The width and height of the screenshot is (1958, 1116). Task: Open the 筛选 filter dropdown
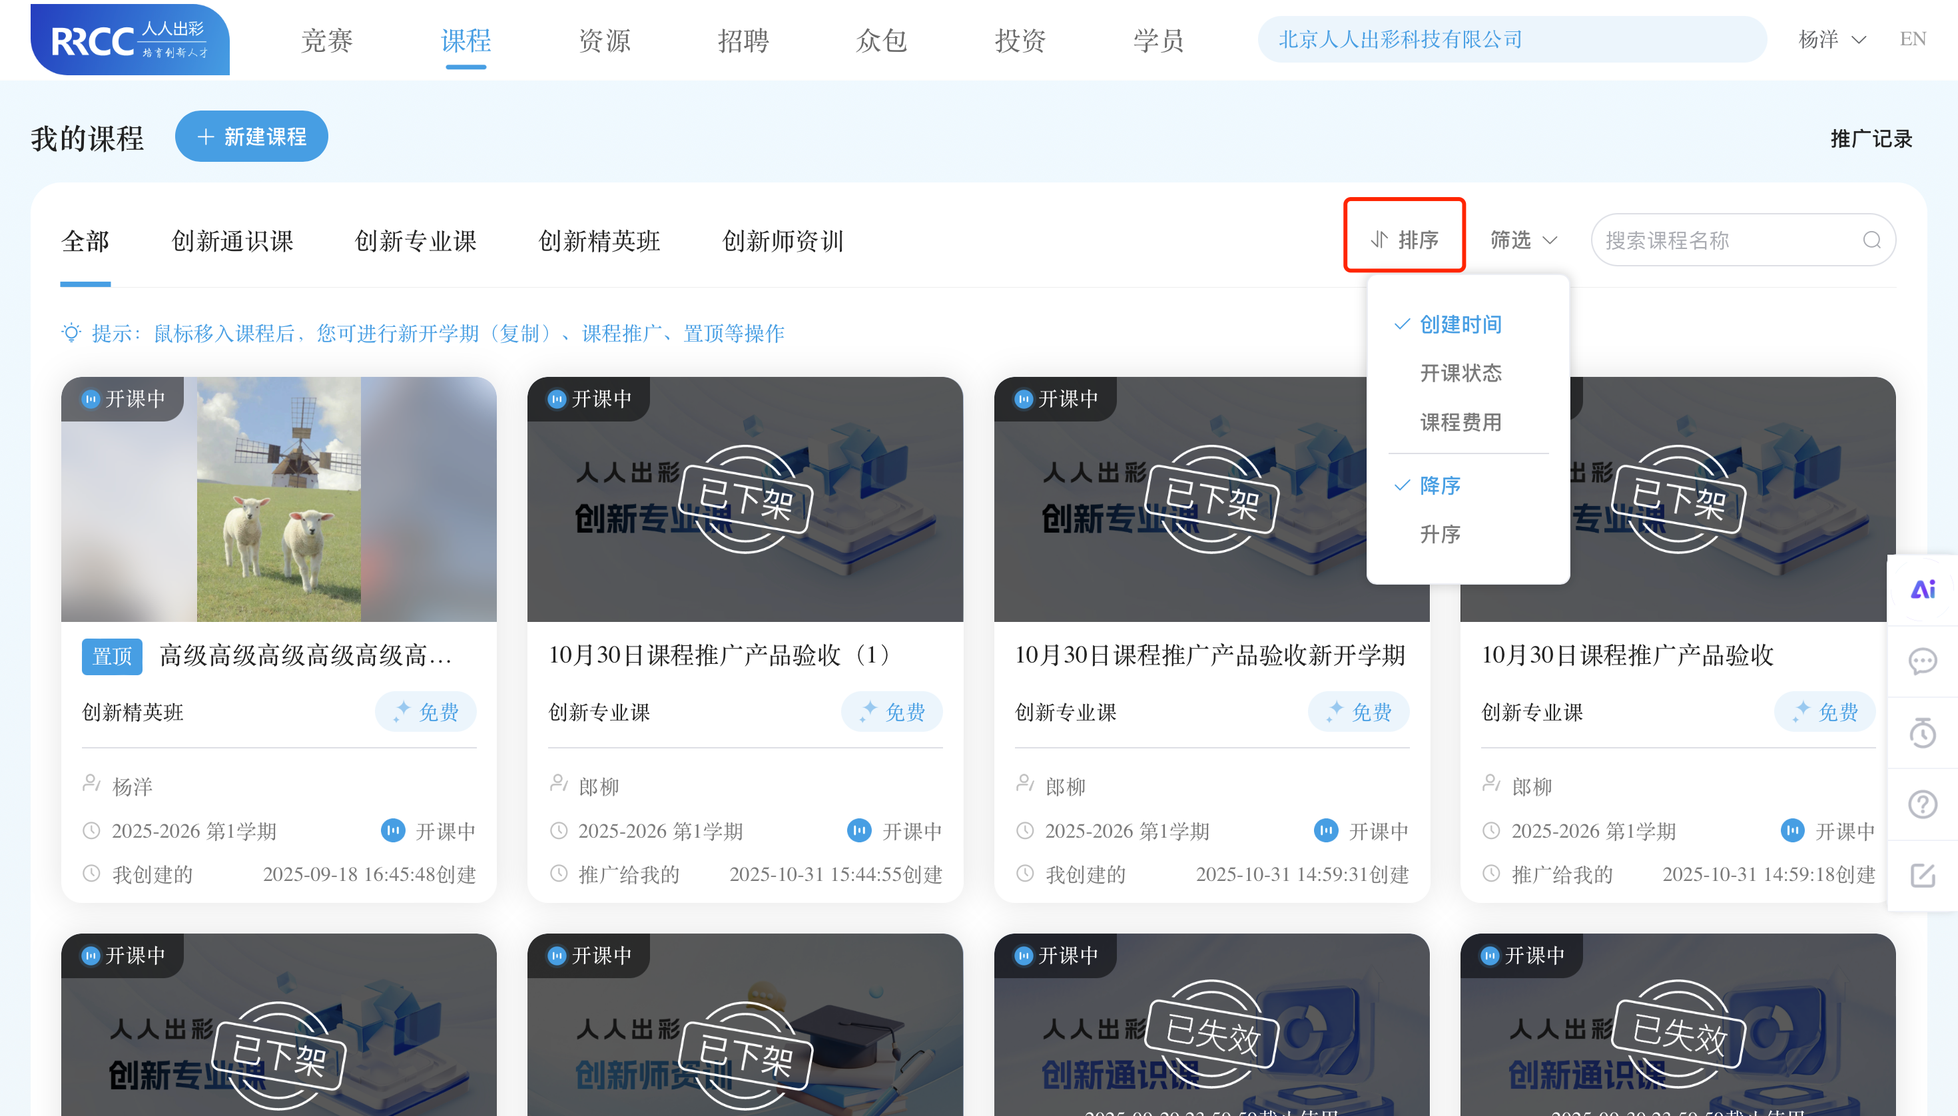tap(1521, 239)
